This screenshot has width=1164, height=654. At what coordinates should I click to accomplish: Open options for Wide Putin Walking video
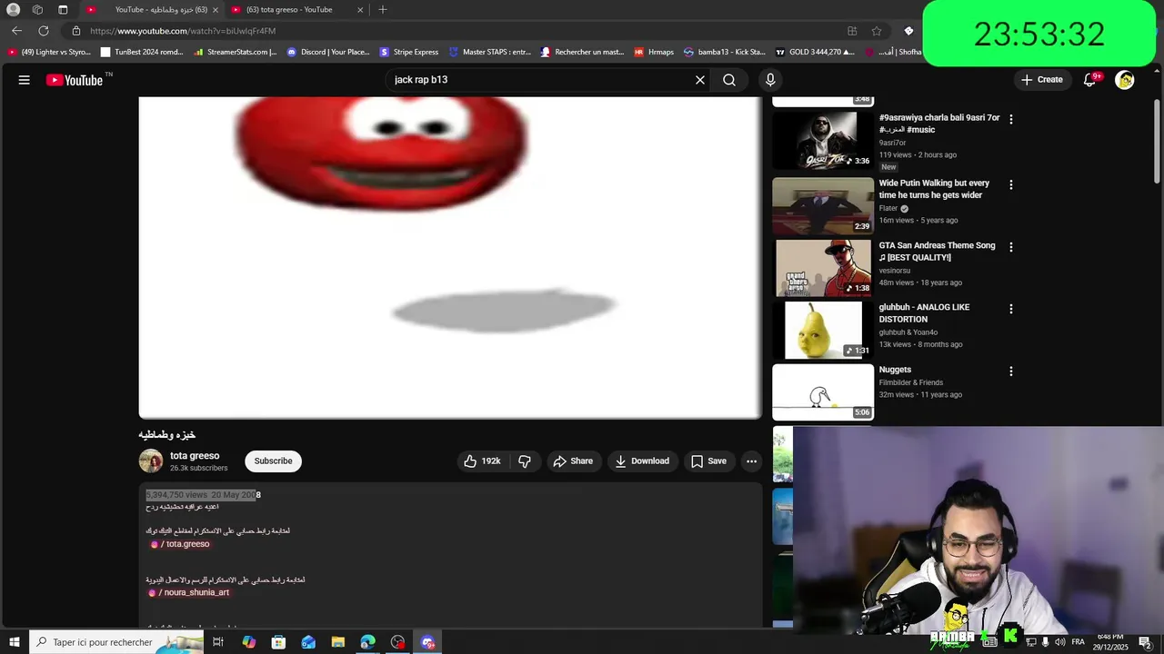[1010, 184]
